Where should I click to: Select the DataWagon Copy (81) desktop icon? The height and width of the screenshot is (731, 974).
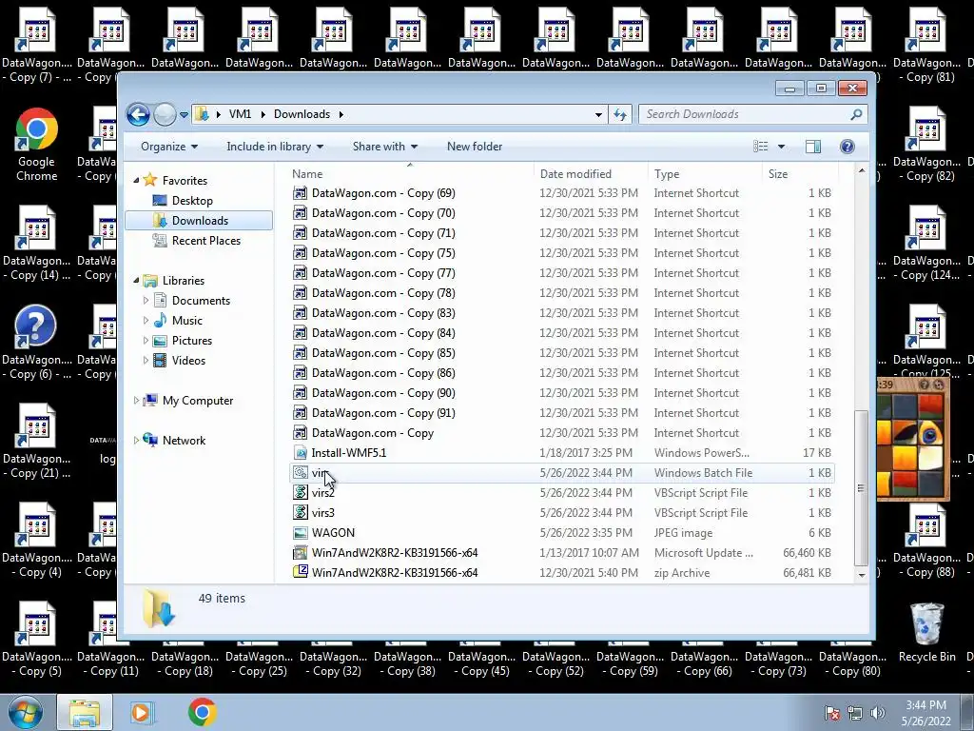926,46
